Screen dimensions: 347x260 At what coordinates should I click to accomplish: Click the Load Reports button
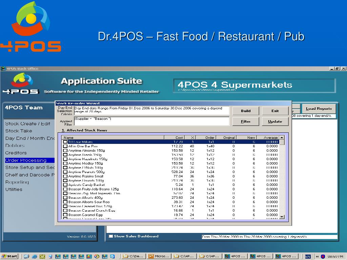tap(319, 109)
